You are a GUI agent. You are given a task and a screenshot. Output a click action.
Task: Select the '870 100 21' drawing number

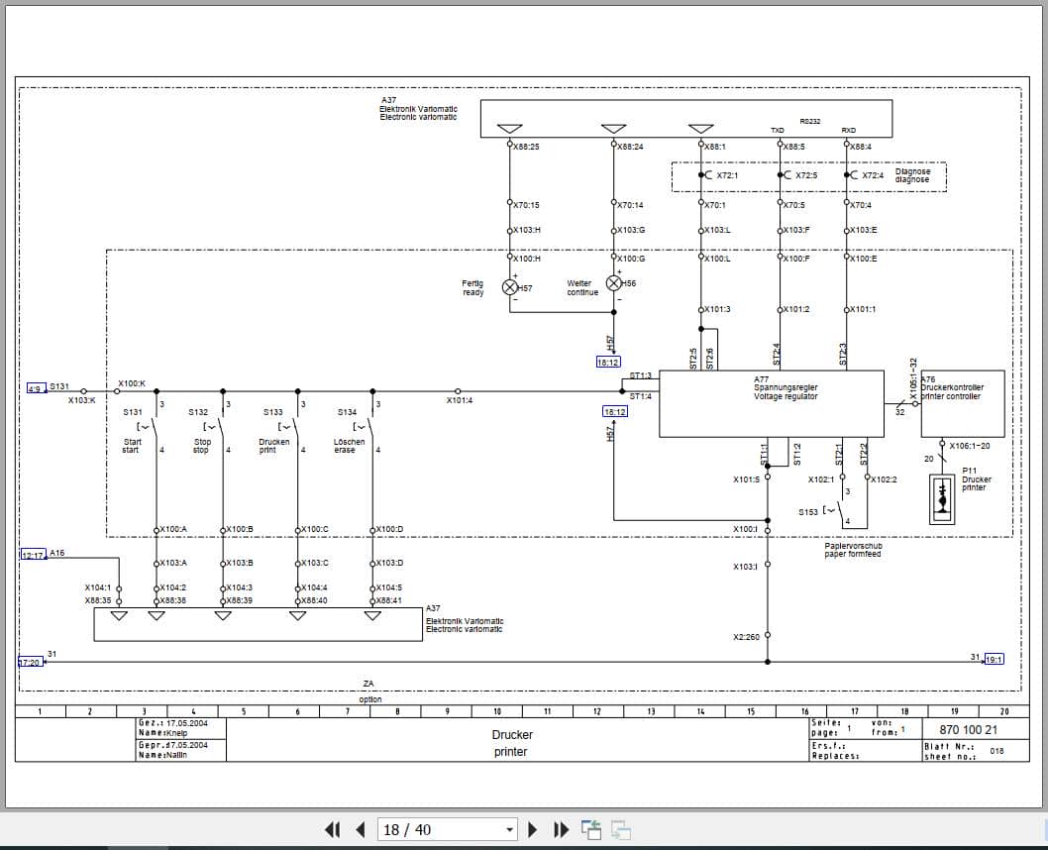tap(969, 730)
